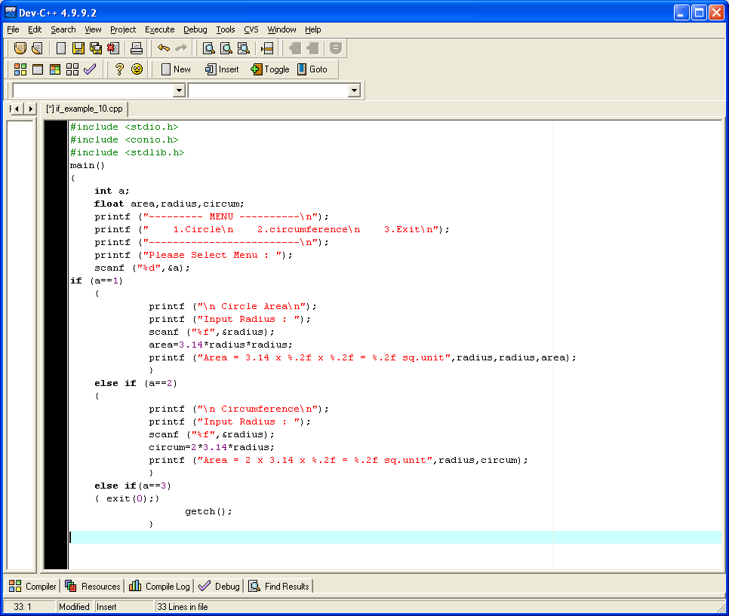Open the CVS menu
This screenshot has height=616, width=729.
point(251,29)
